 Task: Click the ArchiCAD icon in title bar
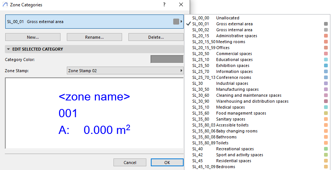(x=5, y=5)
